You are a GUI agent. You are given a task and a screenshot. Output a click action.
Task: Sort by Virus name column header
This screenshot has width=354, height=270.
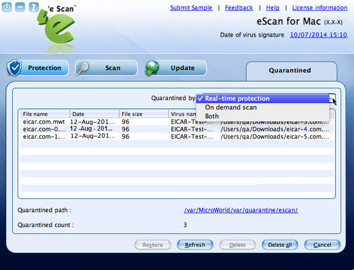point(183,114)
